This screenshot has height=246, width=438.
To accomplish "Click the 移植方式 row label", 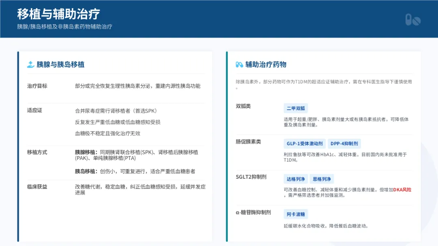I will [37, 153].
